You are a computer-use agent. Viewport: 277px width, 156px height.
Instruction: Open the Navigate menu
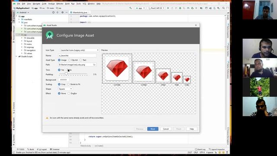36,4
